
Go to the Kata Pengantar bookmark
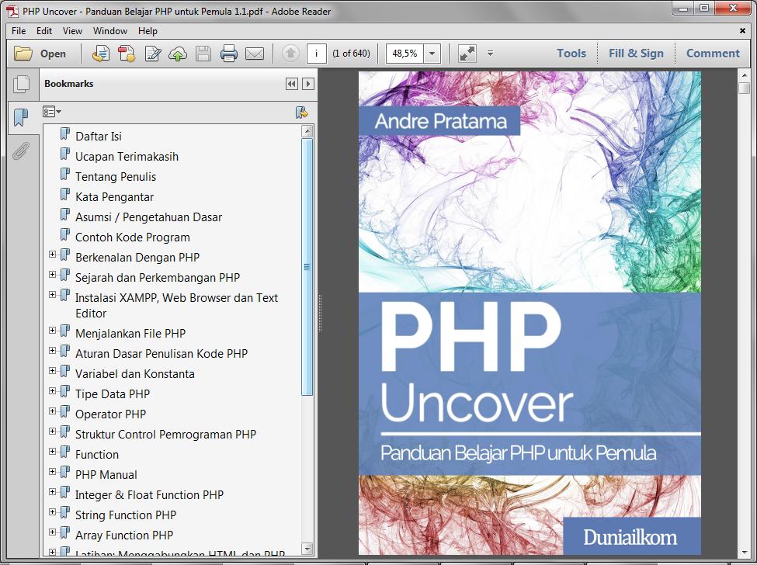114,197
